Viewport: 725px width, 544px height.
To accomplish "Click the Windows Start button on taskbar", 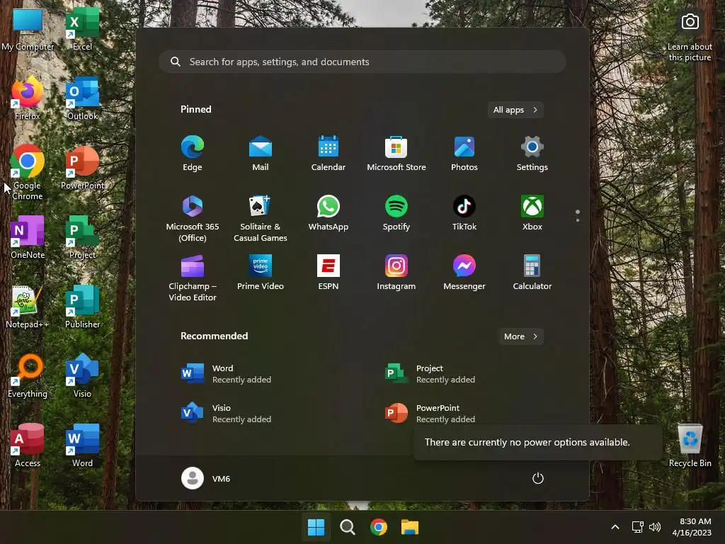I will (316, 527).
